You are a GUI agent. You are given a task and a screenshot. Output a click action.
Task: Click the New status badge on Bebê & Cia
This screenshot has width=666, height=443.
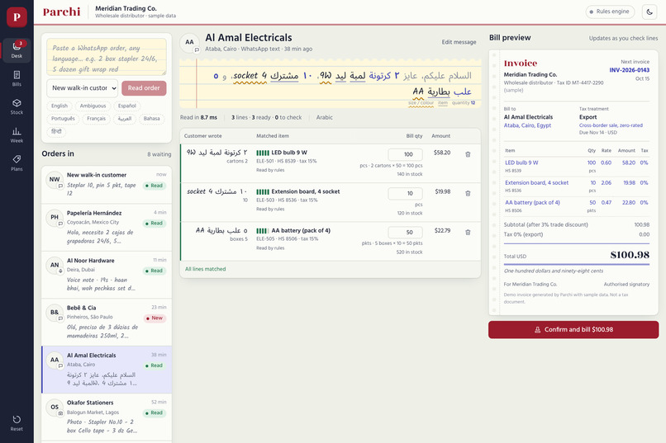155,318
